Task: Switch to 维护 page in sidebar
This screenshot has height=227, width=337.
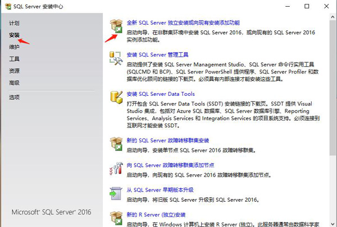Action: (14, 47)
